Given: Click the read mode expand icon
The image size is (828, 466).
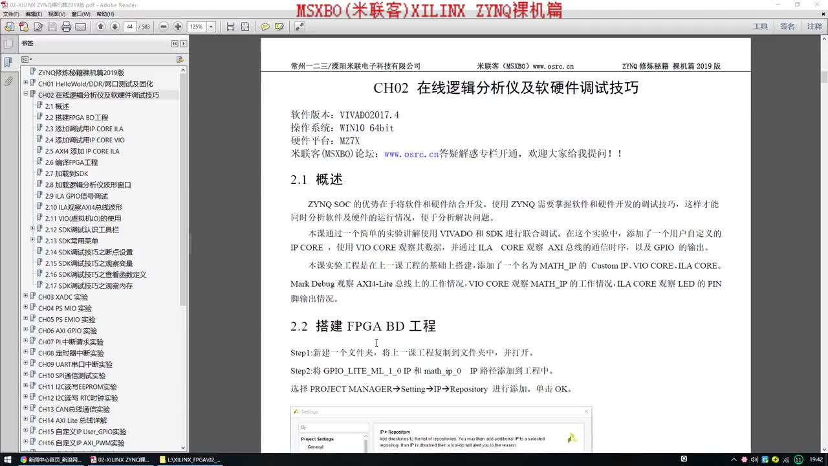Looking at the screenshot, I should [x=299, y=27].
